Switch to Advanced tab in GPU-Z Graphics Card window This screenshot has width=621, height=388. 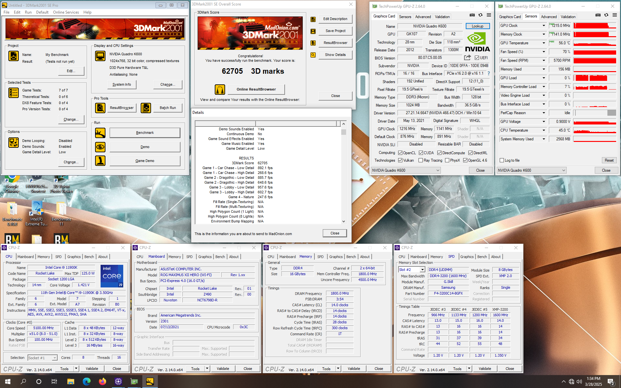(423, 17)
